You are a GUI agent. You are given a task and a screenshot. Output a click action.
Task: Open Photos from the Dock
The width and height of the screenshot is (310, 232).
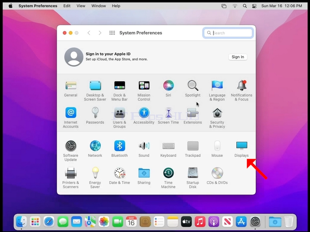[x=104, y=221]
